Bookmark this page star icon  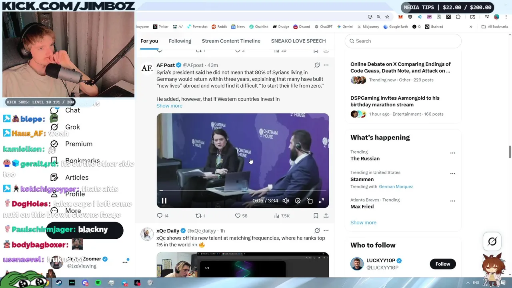coord(387,17)
